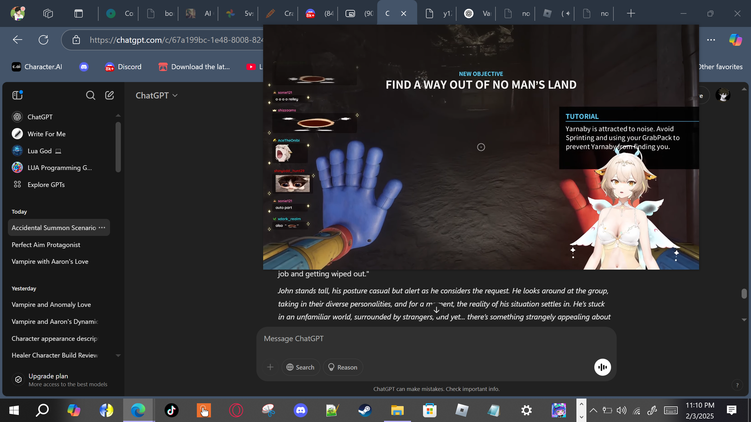Open the Perfect Aim Protagonist chat
The image size is (751, 422).
pyautogui.click(x=59, y=245)
